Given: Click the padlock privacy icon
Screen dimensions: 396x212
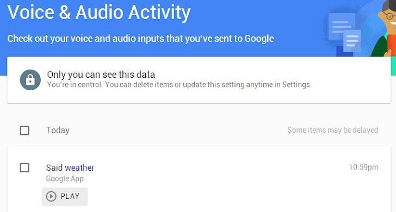Looking at the screenshot, I should click(x=30, y=80).
